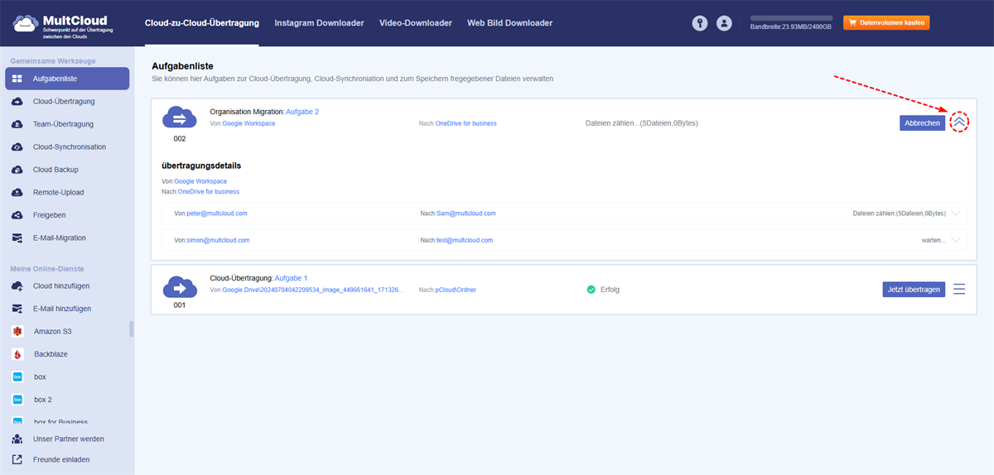994x475 pixels.
Task: Click the box 2 service icon
Action: point(17,400)
